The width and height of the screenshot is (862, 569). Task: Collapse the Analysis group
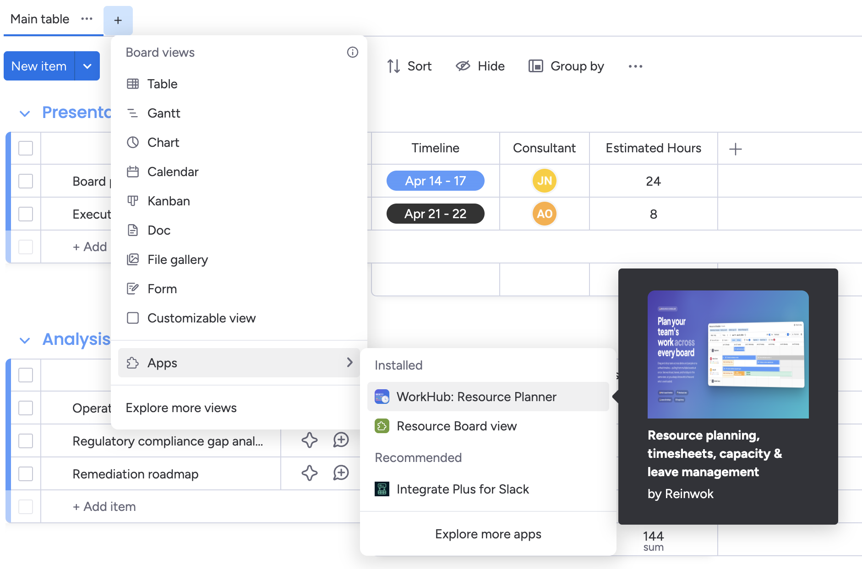click(x=26, y=340)
